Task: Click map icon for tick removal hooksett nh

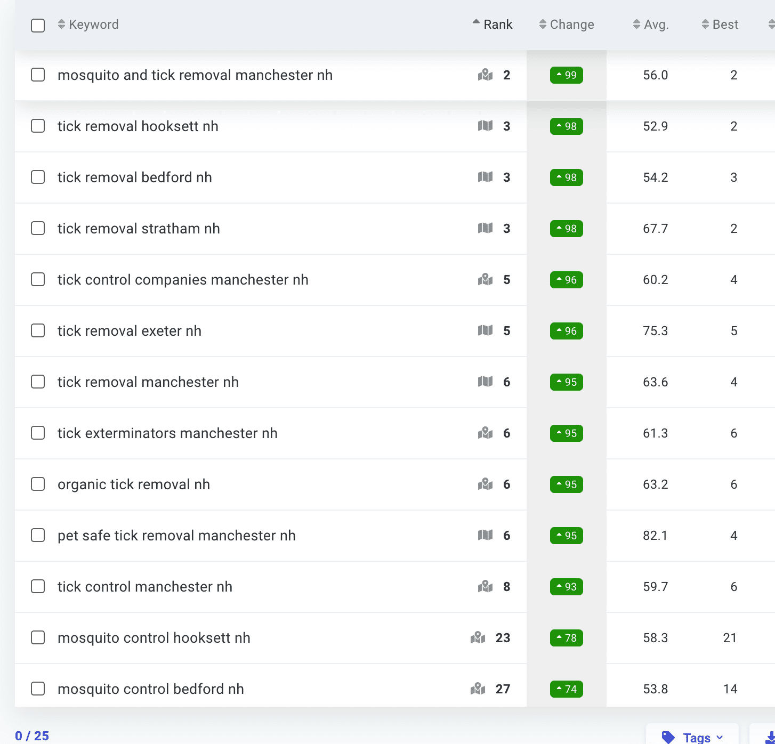Action: (485, 126)
